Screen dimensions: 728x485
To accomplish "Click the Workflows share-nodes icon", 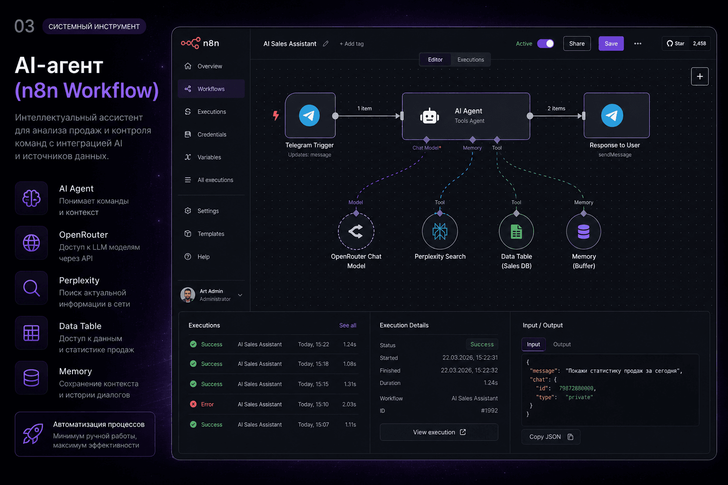I will (188, 89).
